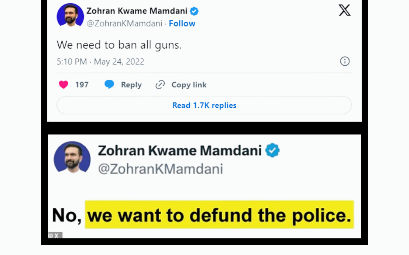Open profile avatar in the defund police tweet

coord(72,158)
